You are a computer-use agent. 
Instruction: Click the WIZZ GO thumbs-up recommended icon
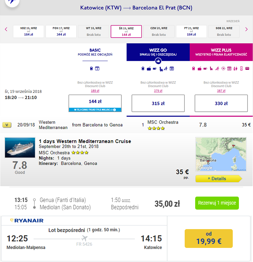[158, 61]
